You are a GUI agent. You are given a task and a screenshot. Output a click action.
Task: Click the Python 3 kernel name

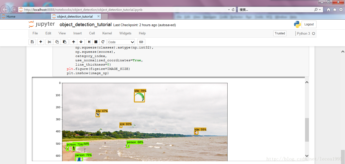click(303, 33)
